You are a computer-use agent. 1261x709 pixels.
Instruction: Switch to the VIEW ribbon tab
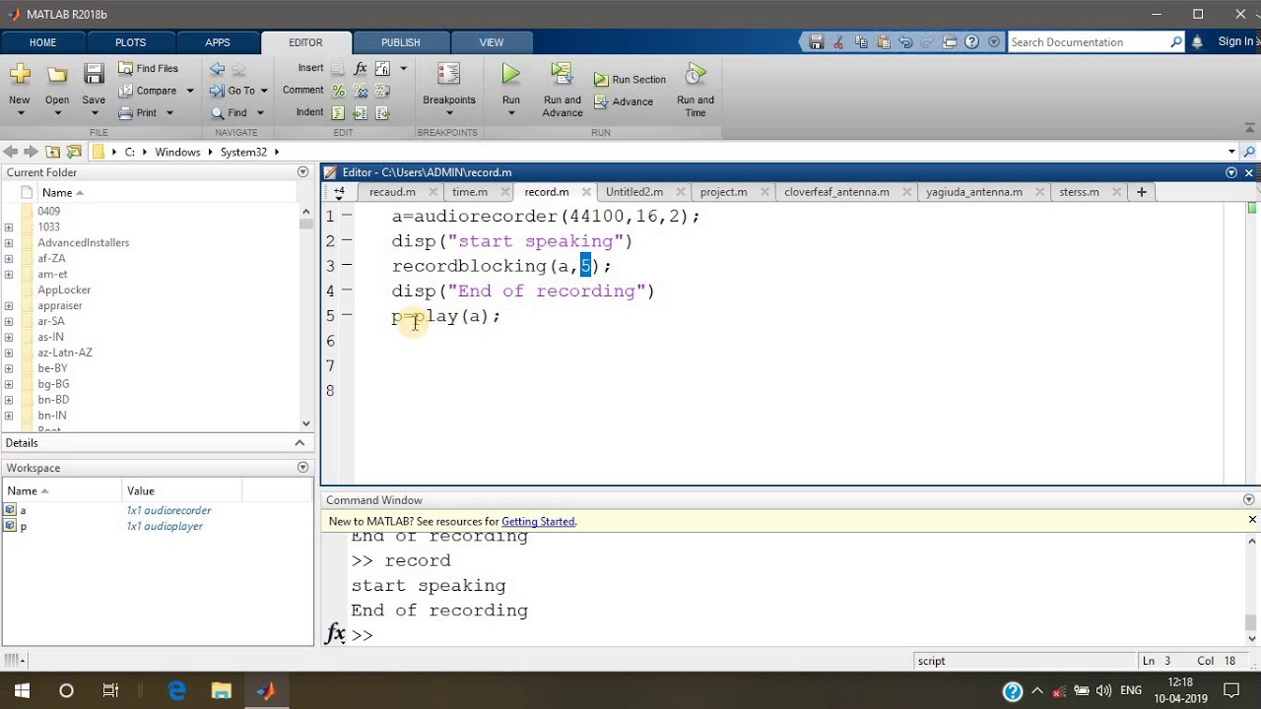491,42
